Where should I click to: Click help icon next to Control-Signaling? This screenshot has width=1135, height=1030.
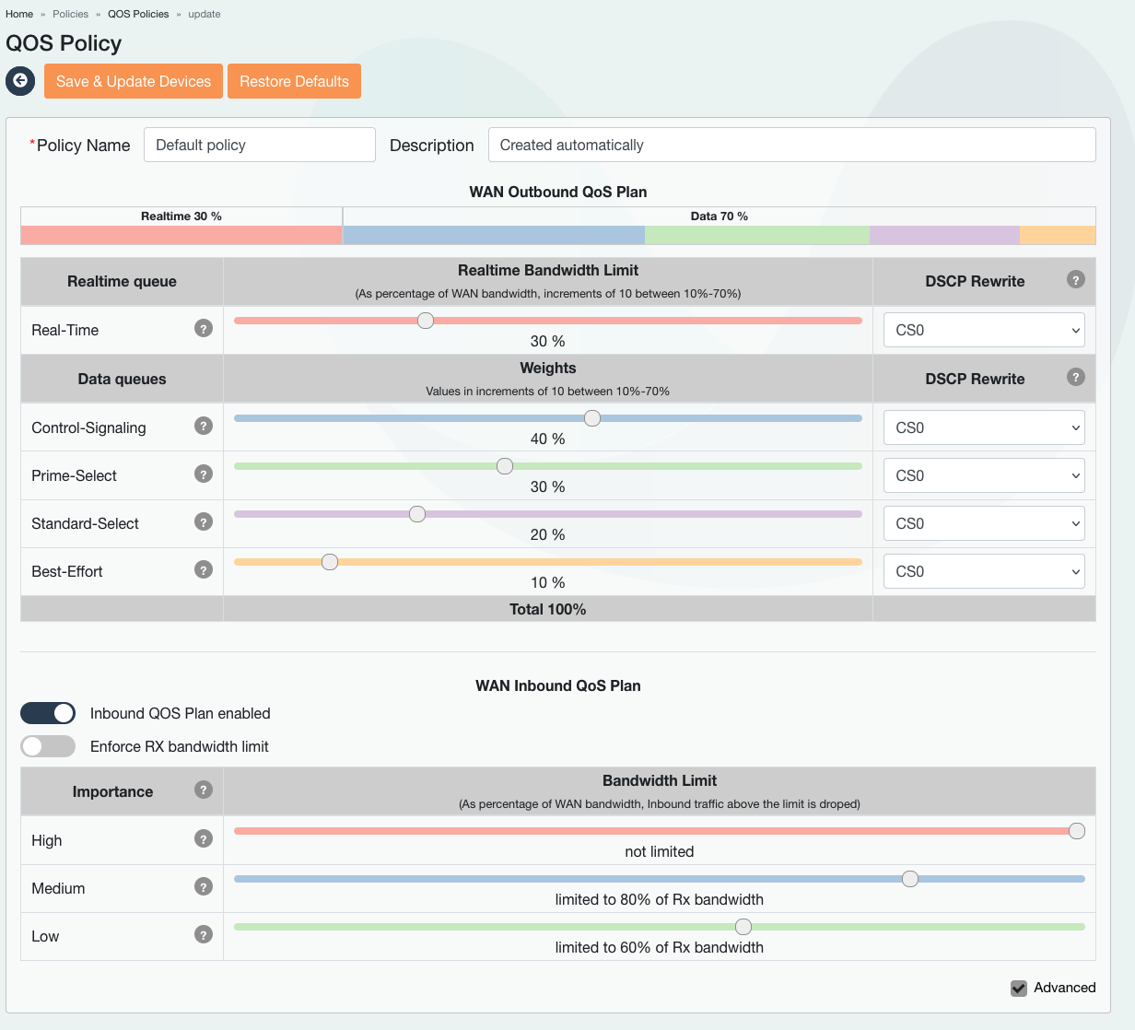204,426
